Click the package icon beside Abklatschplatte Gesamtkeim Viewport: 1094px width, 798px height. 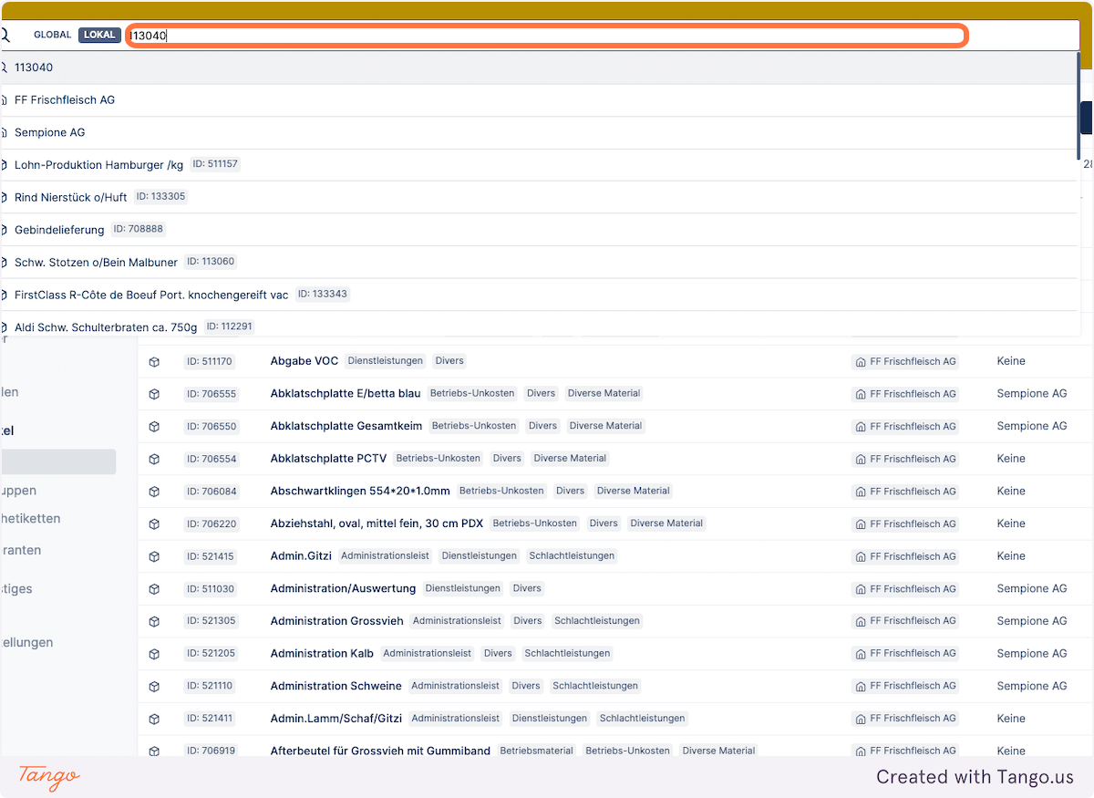coord(154,427)
